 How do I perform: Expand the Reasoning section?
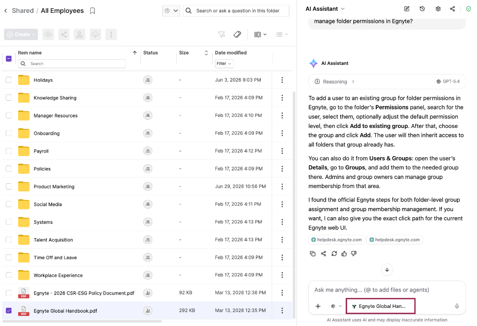335,82
